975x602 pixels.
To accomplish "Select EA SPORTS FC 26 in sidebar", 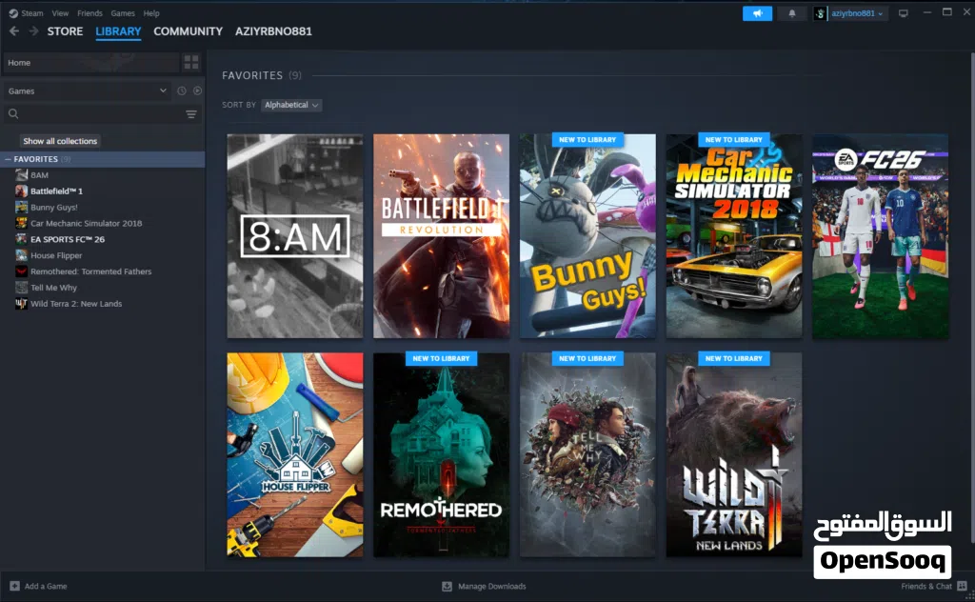I will (68, 239).
